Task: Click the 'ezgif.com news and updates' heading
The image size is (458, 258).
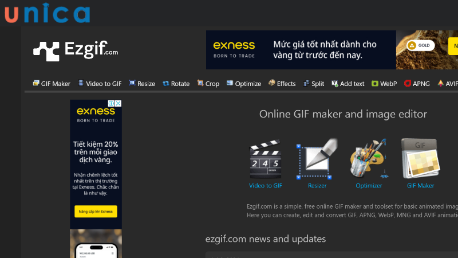Action: (266, 239)
